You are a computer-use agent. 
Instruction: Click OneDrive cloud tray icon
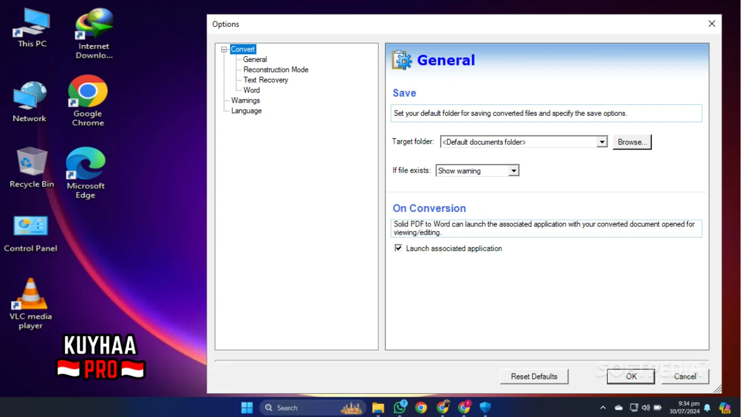[618, 408]
